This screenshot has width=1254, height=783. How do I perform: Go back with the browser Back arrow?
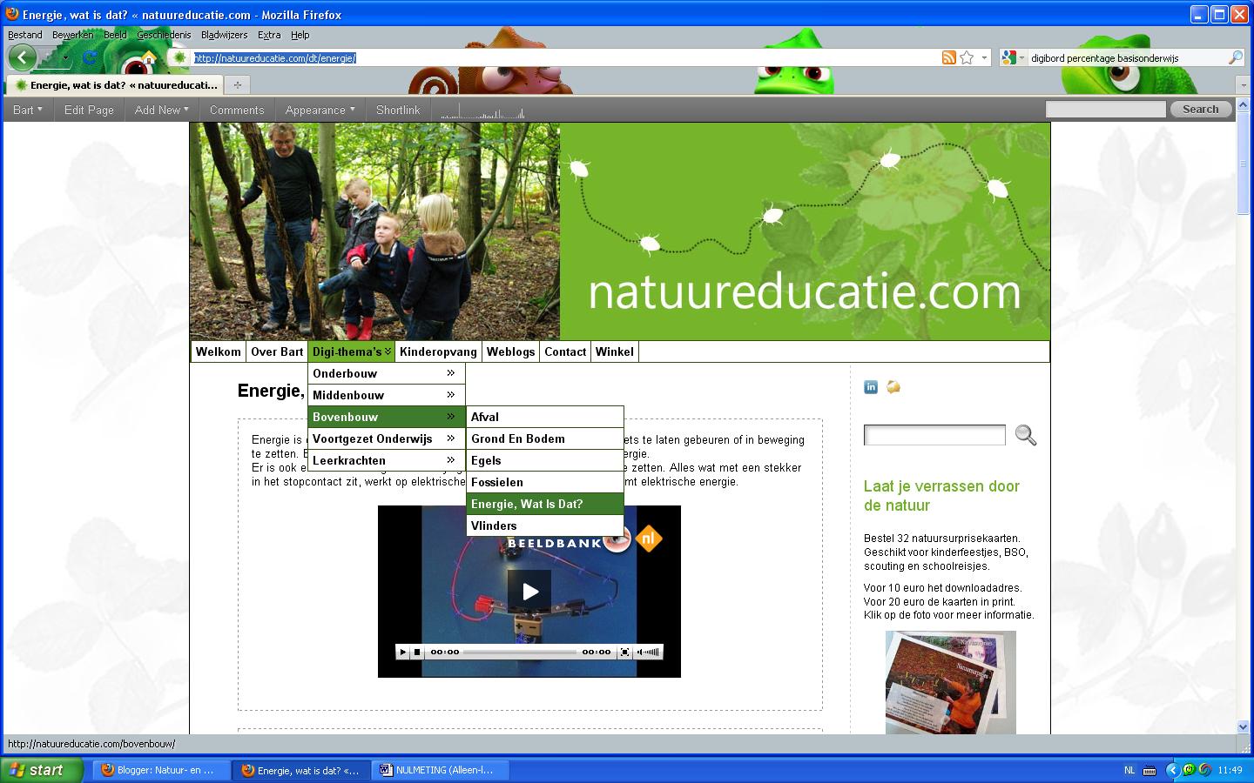point(22,58)
